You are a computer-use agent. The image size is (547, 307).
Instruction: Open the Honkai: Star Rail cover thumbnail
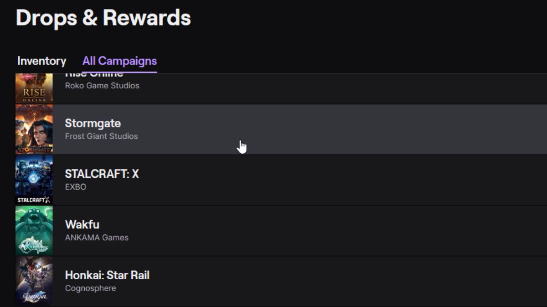(34, 281)
